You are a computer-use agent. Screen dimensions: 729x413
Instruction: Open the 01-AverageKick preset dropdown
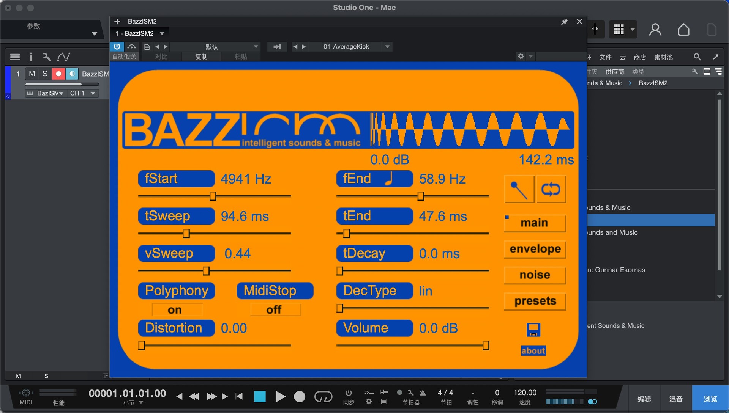pyautogui.click(x=387, y=46)
